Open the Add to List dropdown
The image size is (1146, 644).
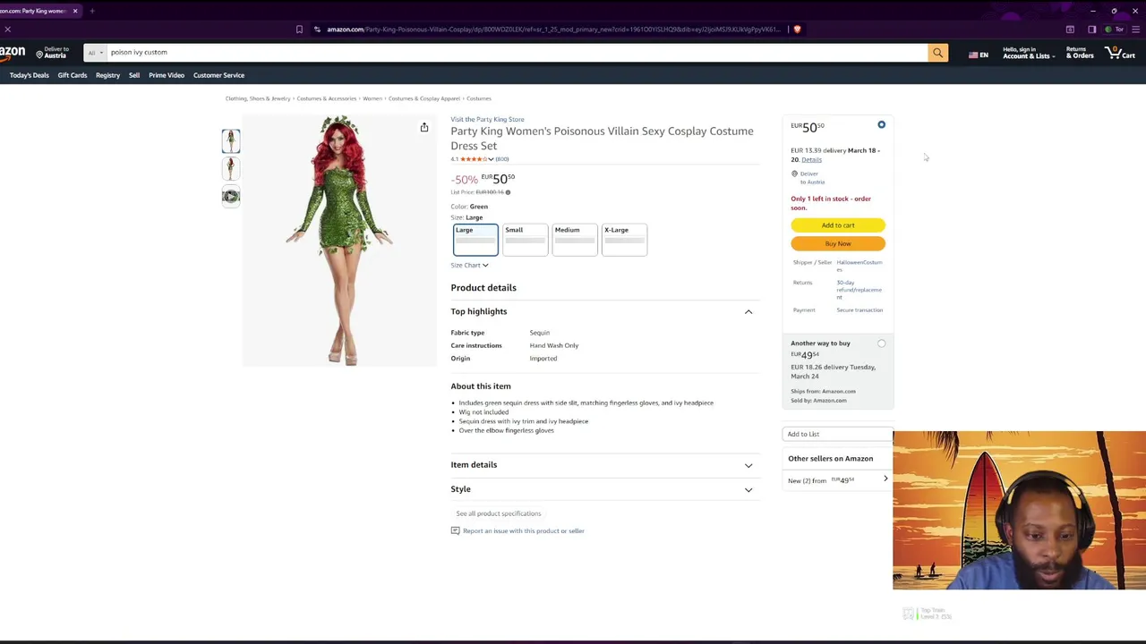click(x=837, y=434)
